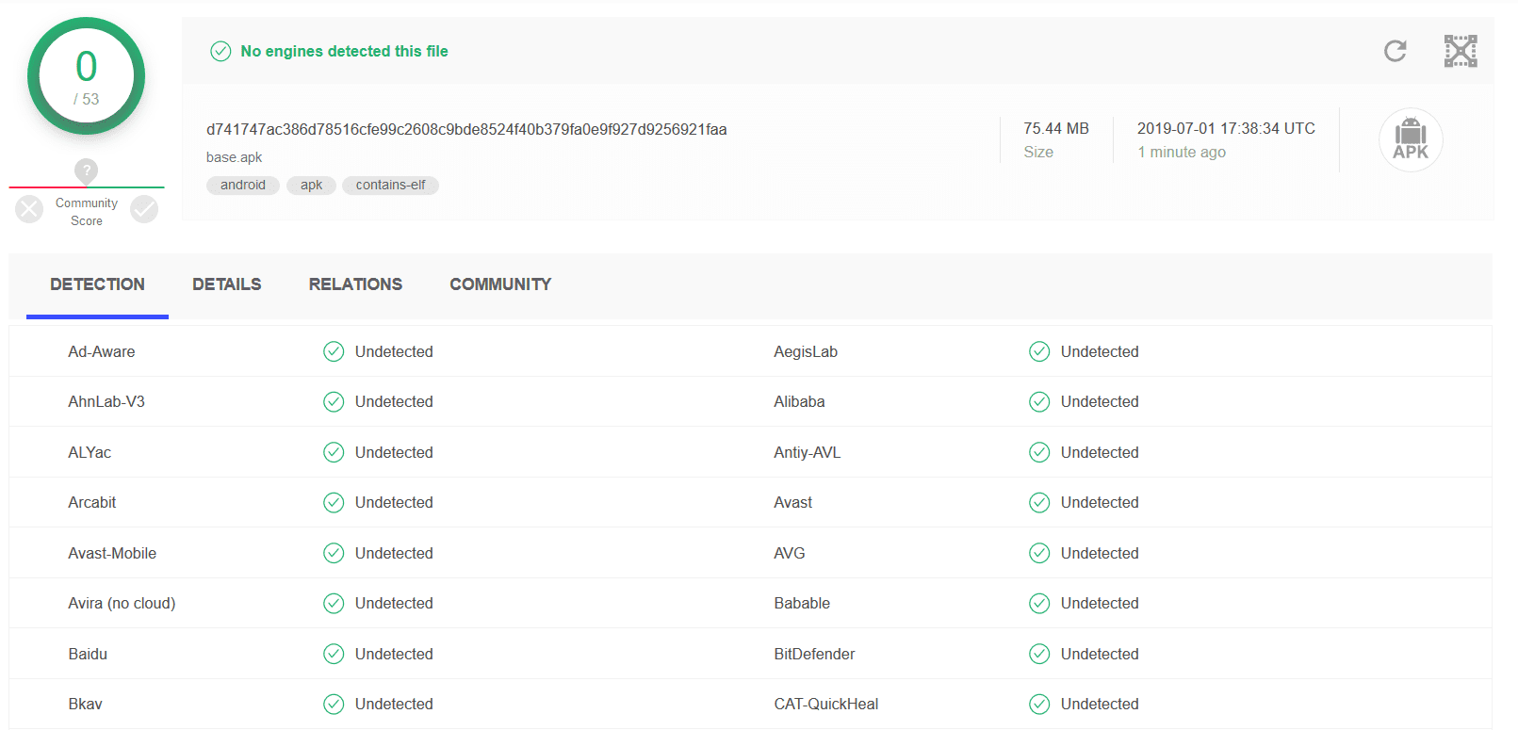Vote harmless with the check community icon
Viewport: 1518px width, 730px height.
[x=144, y=209]
